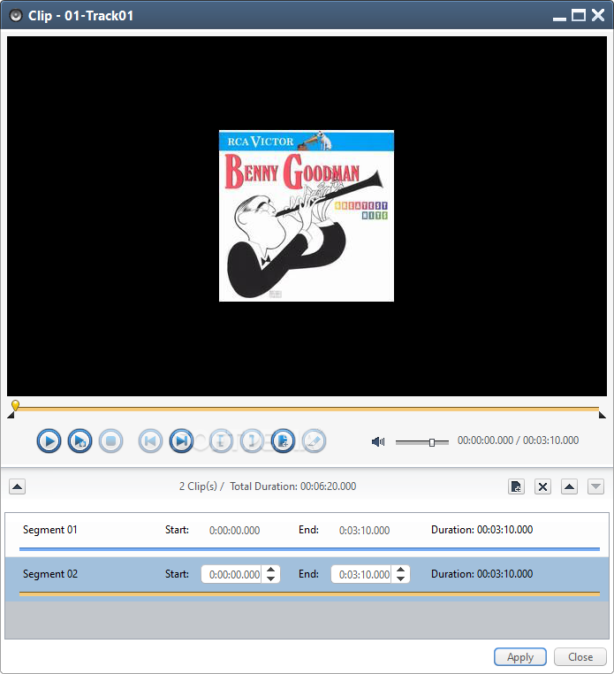The image size is (614, 674).
Task: Add a new segment from list toolbar
Action: click(516, 486)
